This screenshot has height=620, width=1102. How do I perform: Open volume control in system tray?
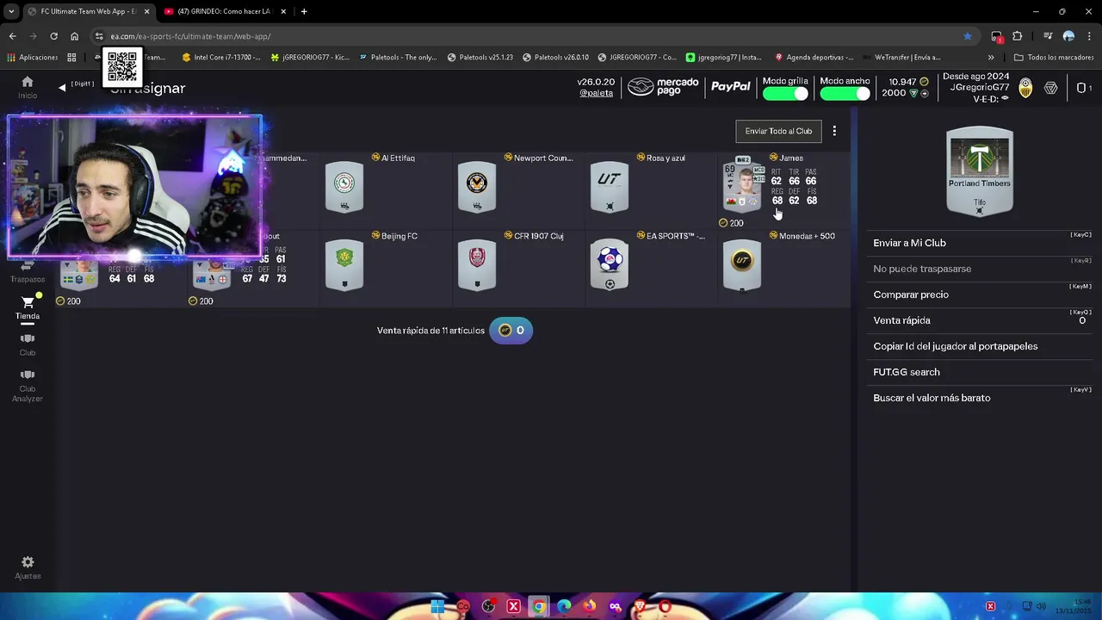pos(1041,606)
